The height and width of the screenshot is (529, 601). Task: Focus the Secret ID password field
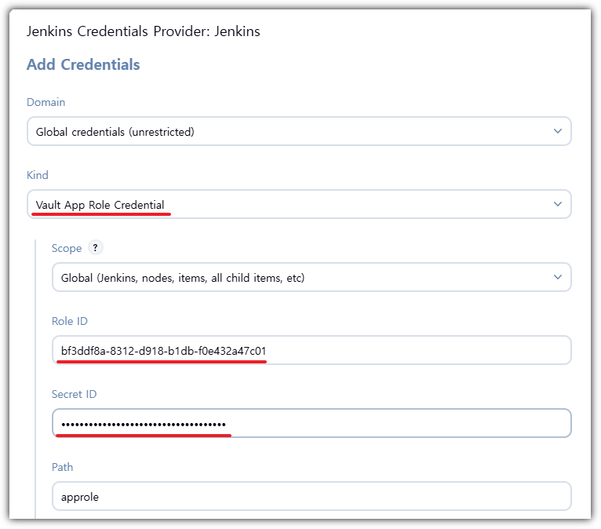[311, 423]
